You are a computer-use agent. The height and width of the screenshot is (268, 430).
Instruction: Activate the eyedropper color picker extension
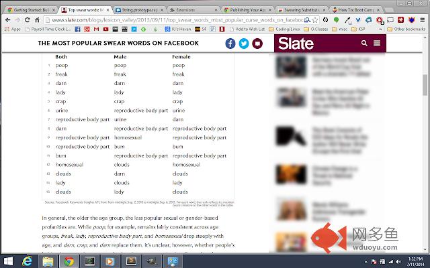[x=348, y=20]
